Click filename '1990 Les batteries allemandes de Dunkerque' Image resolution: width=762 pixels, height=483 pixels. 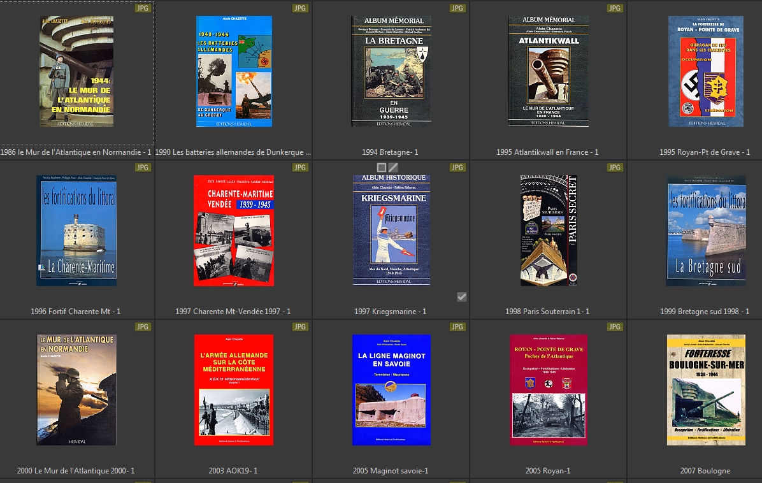[233, 152]
